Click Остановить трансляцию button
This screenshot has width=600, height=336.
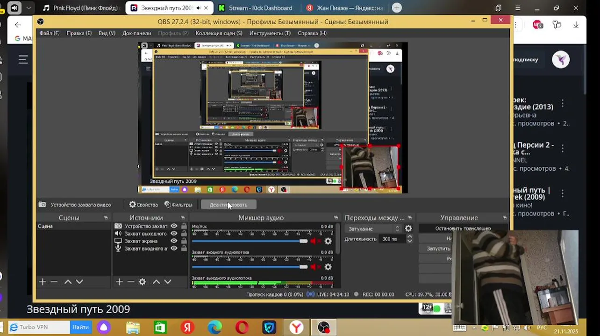(x=463, y=229)
